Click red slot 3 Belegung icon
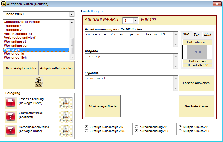The image size is (223, 142). (x=10, y=131)
